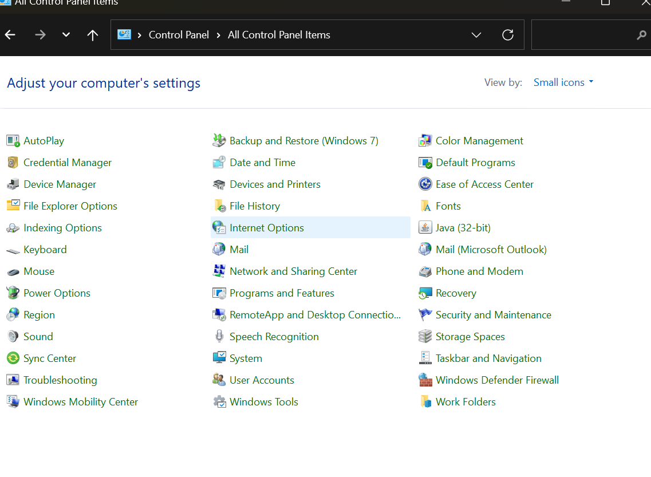Click the Storage Spaces icon
Image resolution: width=651 pixels, height=477 pixels.
pos(425,337)
